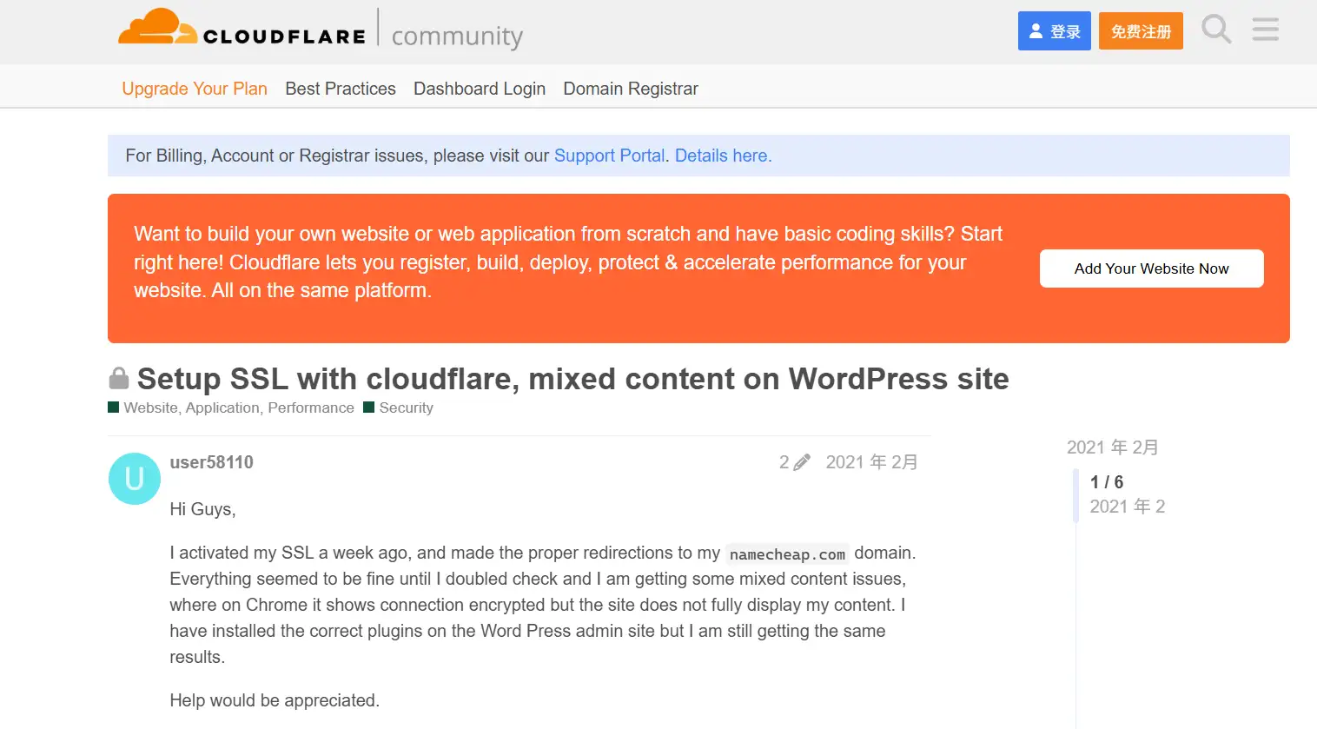
Task: Click the 1 / 6 post counter
Action: point(1107,482)
